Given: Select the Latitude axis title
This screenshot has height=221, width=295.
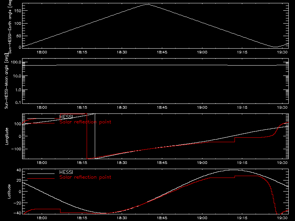Looking at the screenshot, I should (9, 192).
